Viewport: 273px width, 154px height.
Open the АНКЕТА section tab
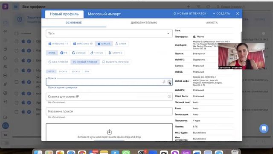pos(212,23)
